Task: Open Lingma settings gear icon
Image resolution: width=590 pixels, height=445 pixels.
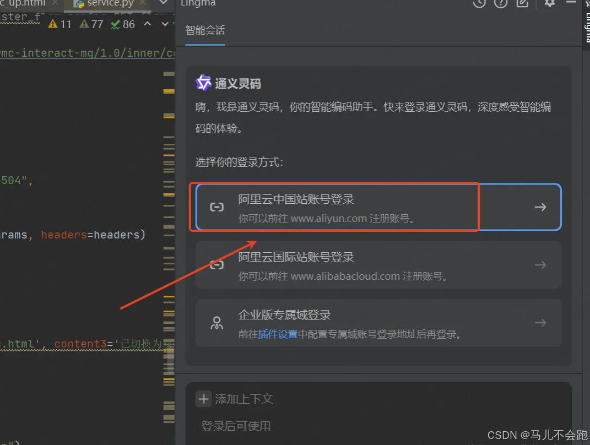Action: pyautogui.click(x=550, y=3)
